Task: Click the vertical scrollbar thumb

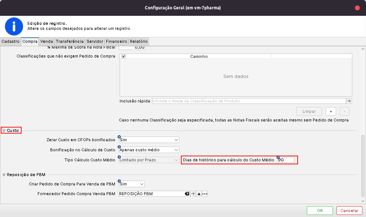Action: point(363,165)
